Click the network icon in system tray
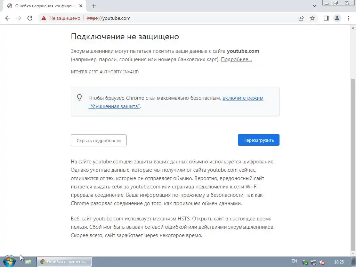 (314, 262)
